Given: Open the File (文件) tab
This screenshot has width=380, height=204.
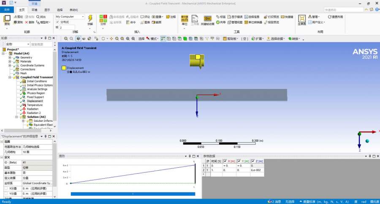Looking at the screenshot, I should pyautogui.click(x=7, y=10).
